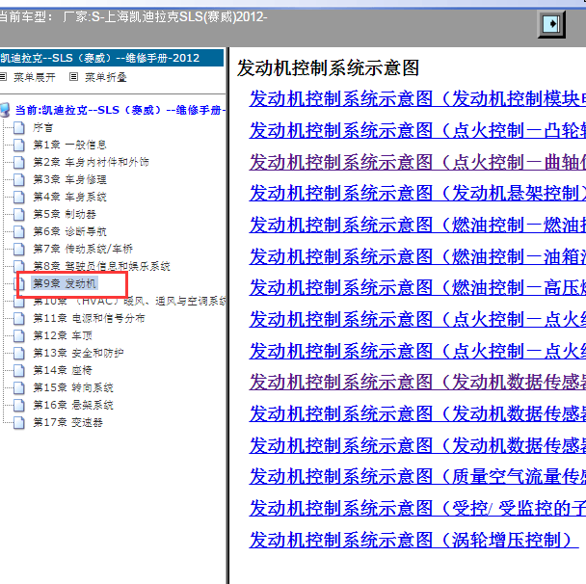Open 第13章 安全和防护
The height and width of the screenshot is (584, 586).
(x=78, y=353)
